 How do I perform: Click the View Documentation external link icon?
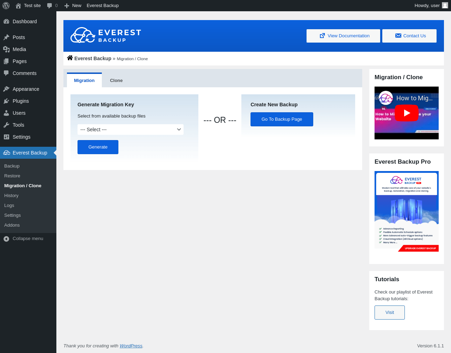pos(322,36)
